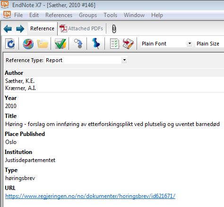Go to next reference with forward arrow
The height and width of the screenshot is (207, 224).
click(x=20, y=29)
